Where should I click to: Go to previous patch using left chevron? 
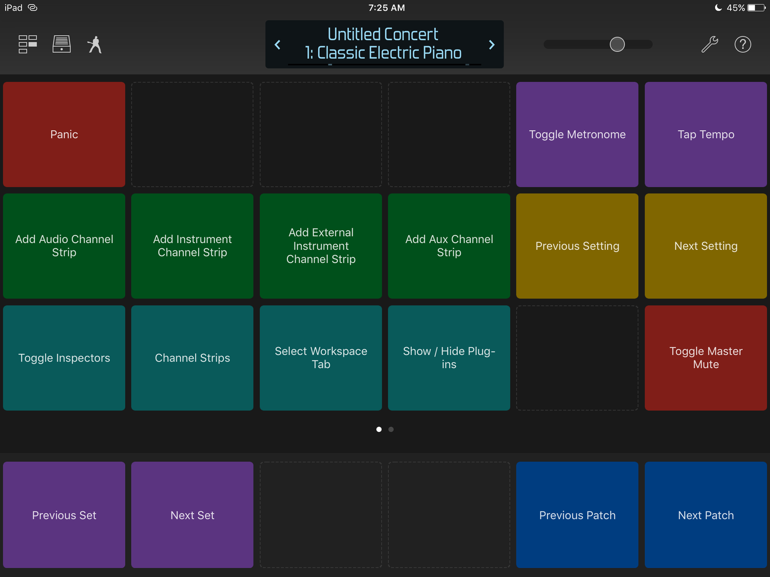click(277, 45)
